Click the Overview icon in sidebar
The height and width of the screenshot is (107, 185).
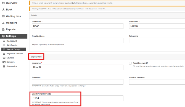(3, 3)
